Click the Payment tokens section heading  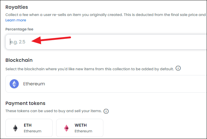(x=25, y=103)
